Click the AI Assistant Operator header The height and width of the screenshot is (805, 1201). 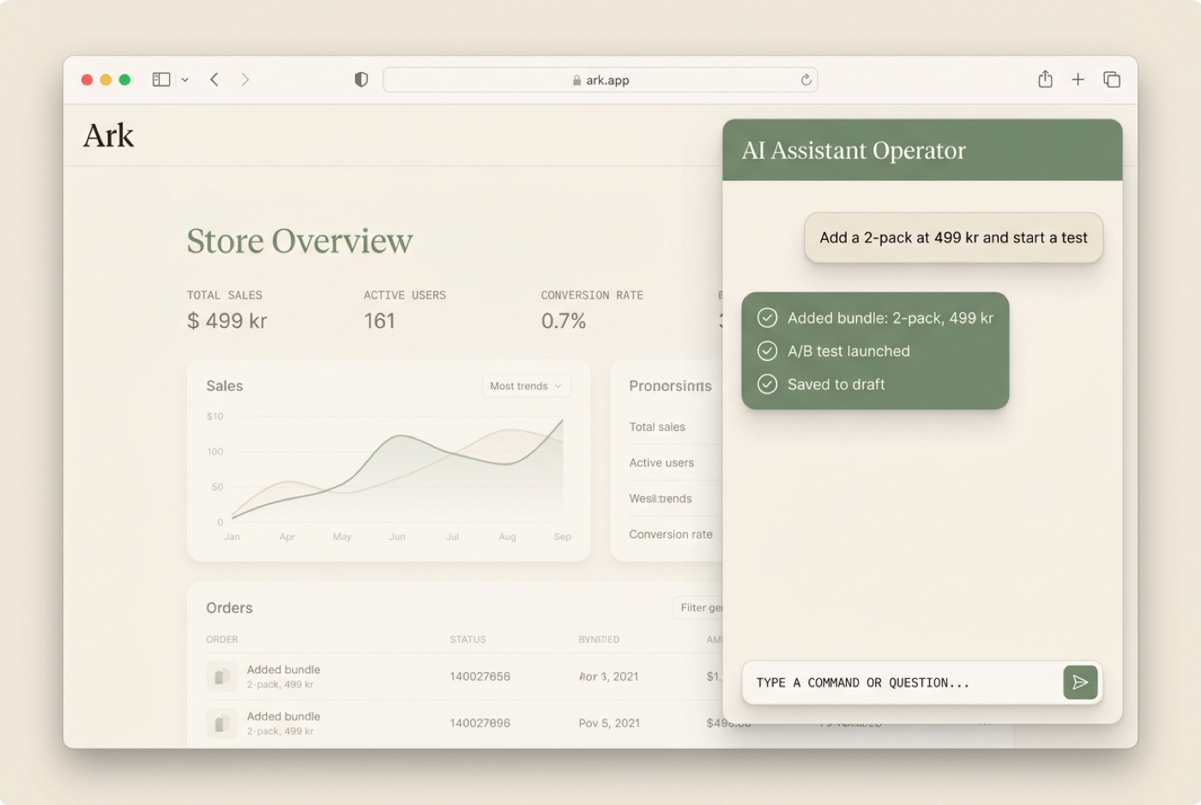(x=922, y=150)
